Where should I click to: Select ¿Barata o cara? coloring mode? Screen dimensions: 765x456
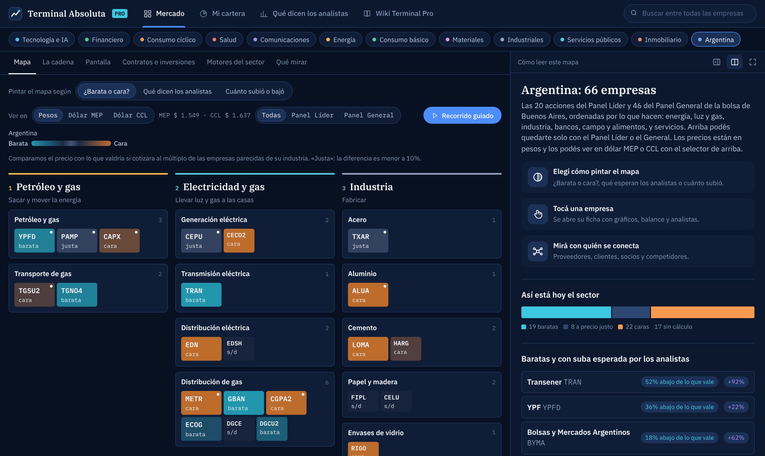click(x=107, y=91)
